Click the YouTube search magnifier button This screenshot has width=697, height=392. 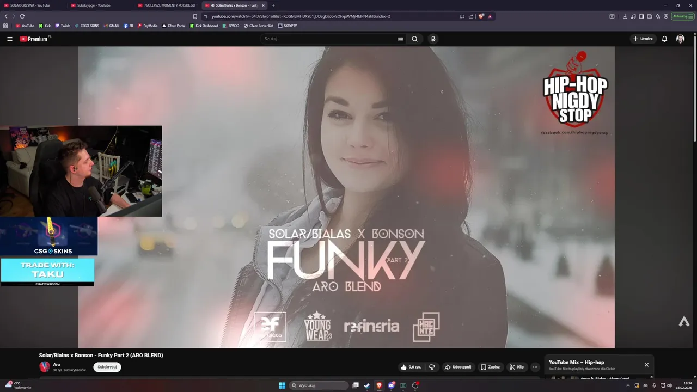414,39
